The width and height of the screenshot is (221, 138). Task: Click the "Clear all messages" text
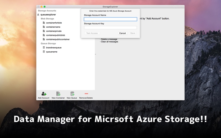click(x=109, y=42)
